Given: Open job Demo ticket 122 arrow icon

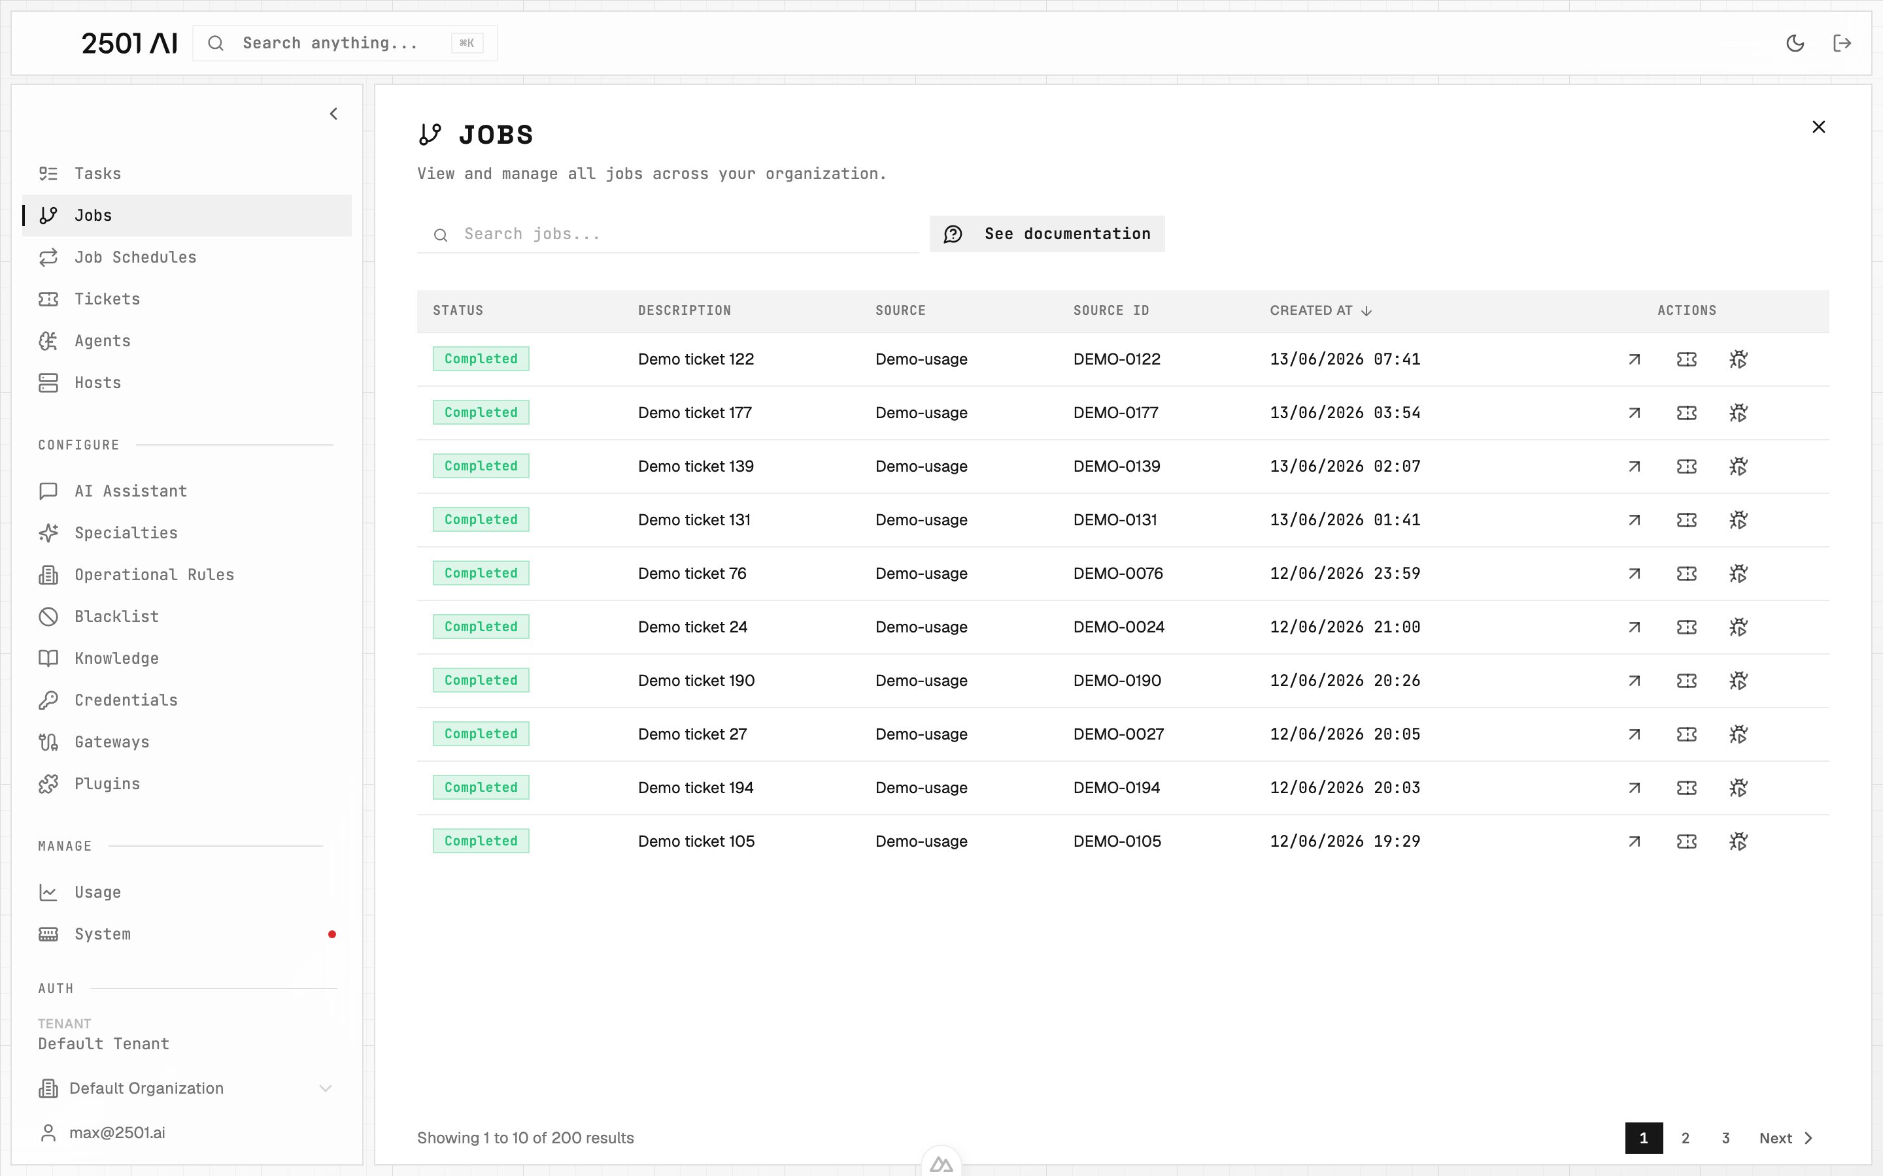Looking at the screenshot, I should point(1634,359).
